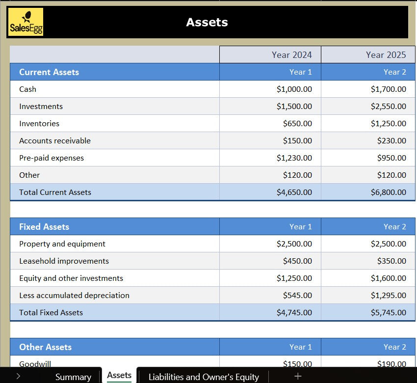Select the Year 2025 header cell
417x383 pixels.
(368, 55)
